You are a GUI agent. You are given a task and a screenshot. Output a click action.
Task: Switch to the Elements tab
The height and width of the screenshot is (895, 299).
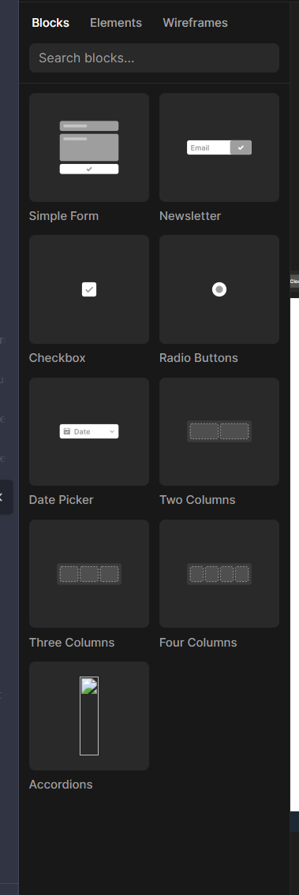[116, 23]
